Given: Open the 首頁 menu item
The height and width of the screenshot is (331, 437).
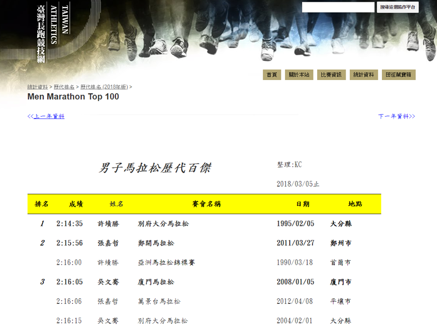Looking at the screenshot, I should 272,74.
